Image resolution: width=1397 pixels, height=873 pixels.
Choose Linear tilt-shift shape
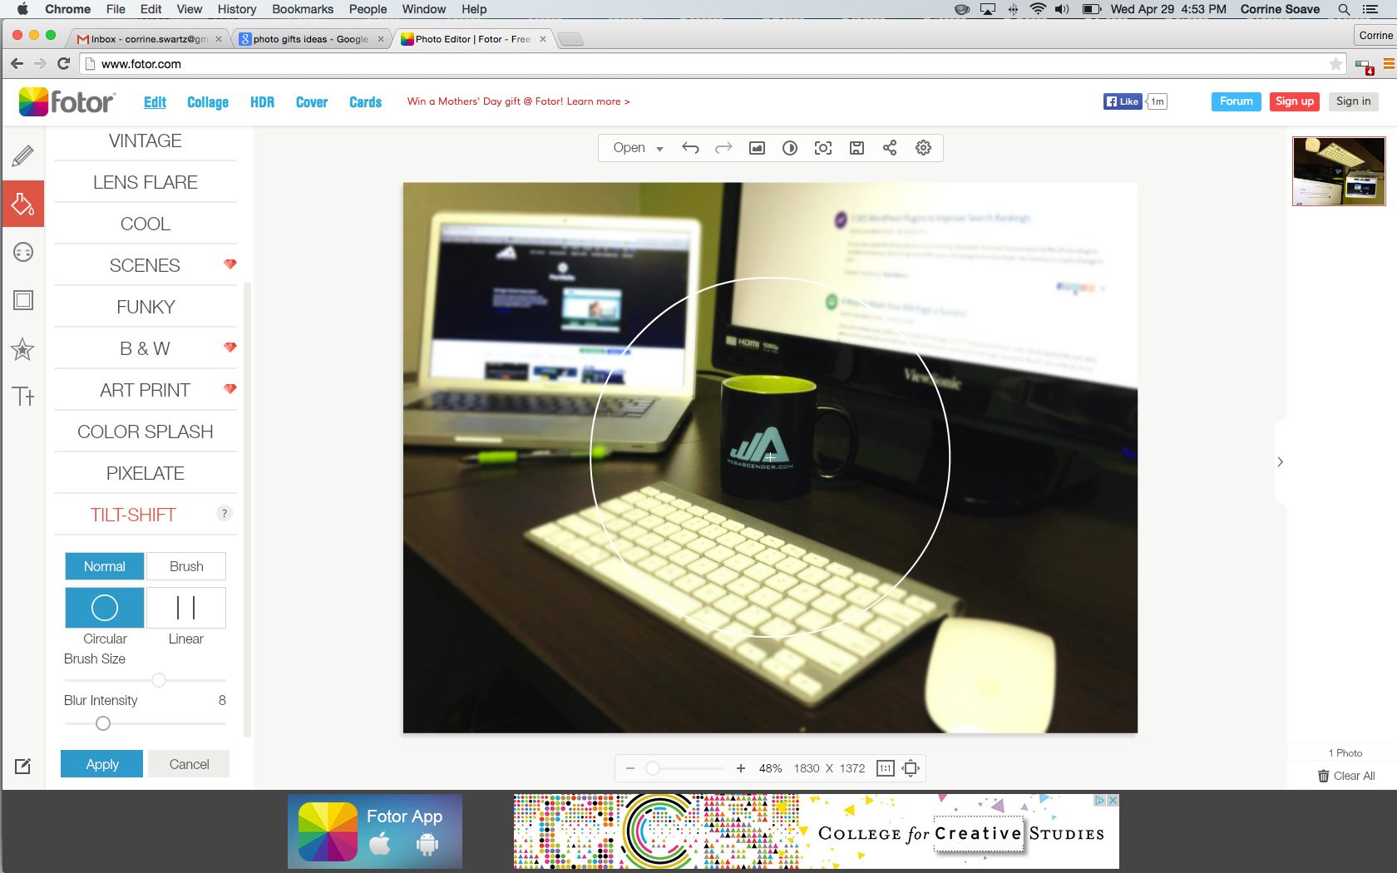(x=186, y=608)
